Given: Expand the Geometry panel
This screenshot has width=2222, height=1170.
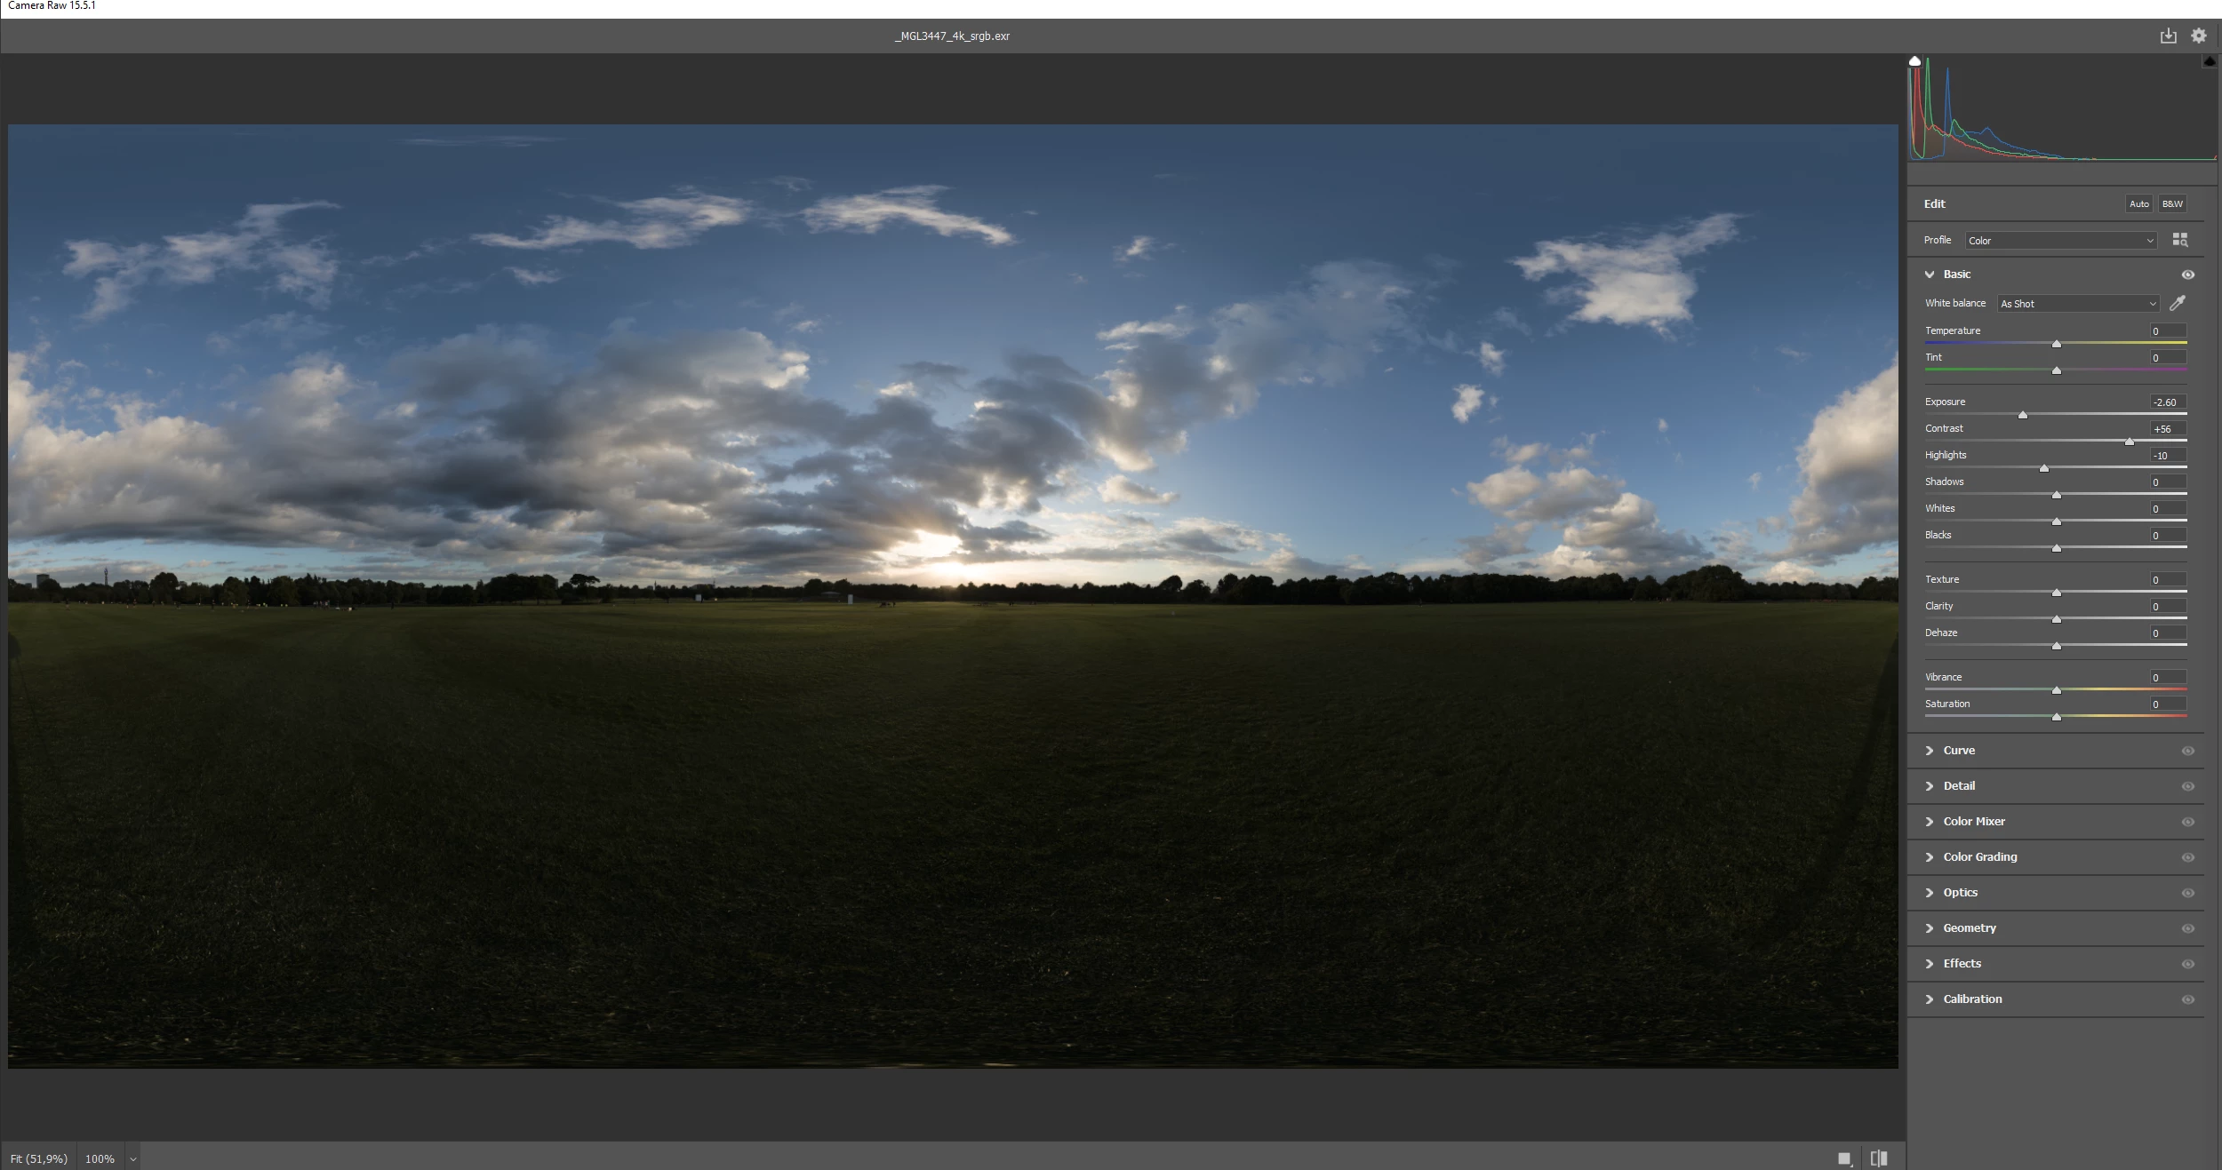Looking at the screenshot, I should (x=1969, y=928).
